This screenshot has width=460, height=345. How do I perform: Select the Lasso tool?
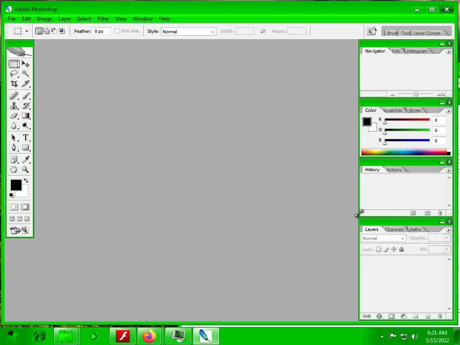pos(14,74)
